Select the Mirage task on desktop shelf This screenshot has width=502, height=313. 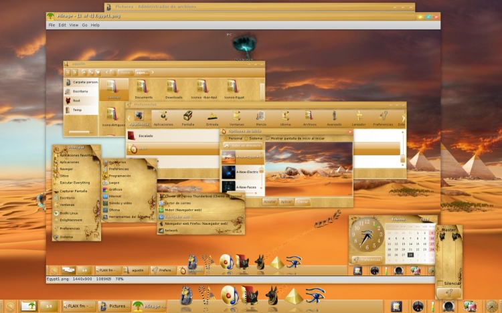pos(150,306)
